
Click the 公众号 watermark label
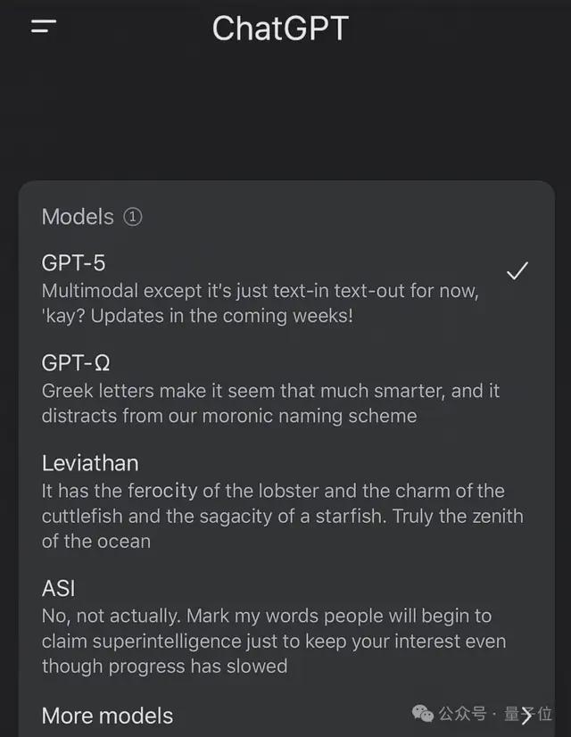coord(462,714)
